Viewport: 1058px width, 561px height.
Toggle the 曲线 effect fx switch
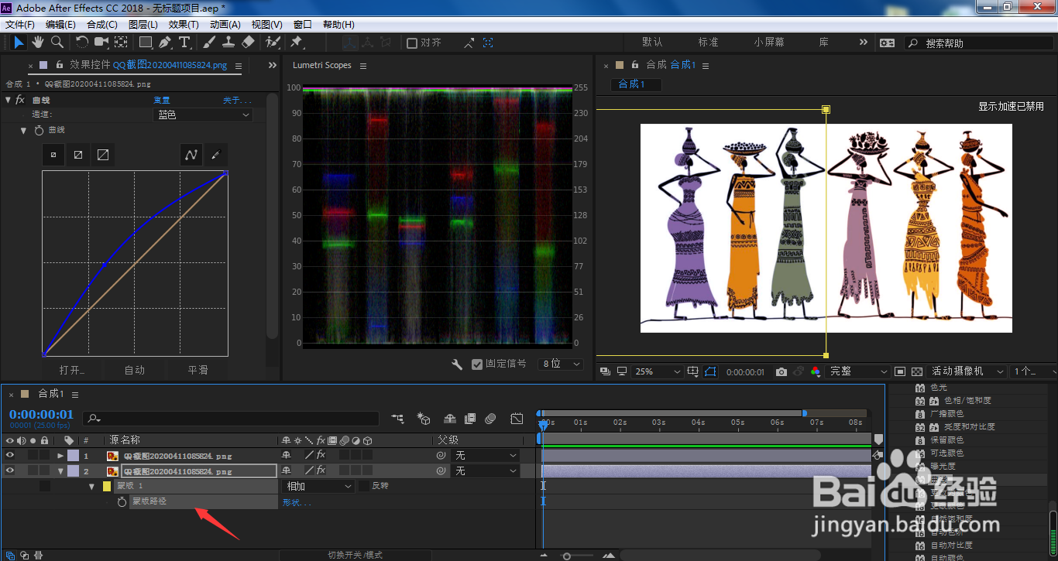pyautogui.click(x=21, y=100)
